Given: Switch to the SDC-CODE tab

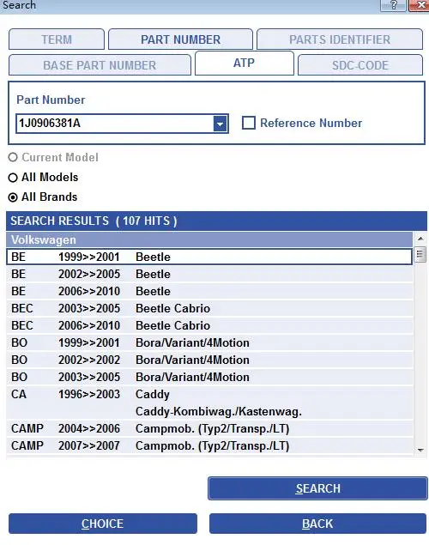Looking at the screenshot, I should [360, 65].
